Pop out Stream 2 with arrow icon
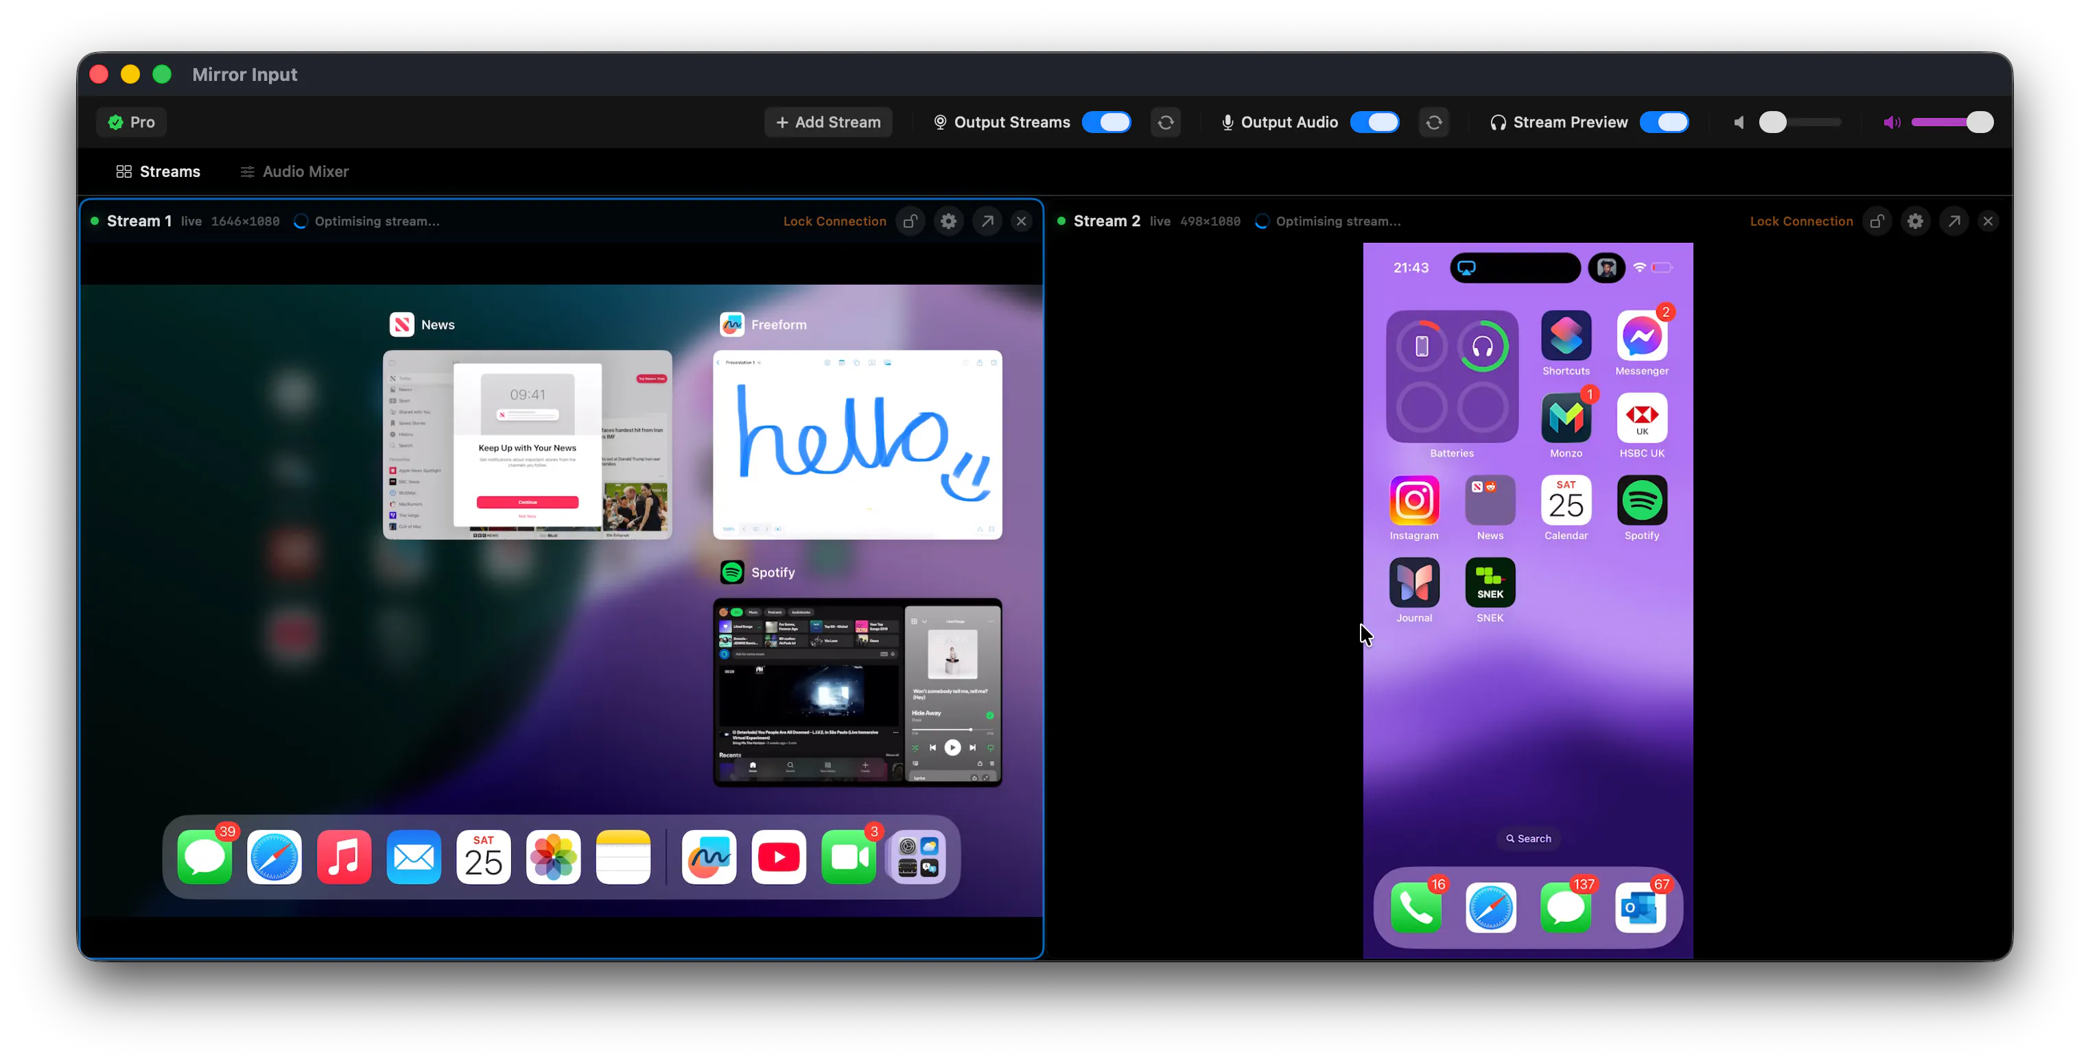 (x=1955, y=222)
